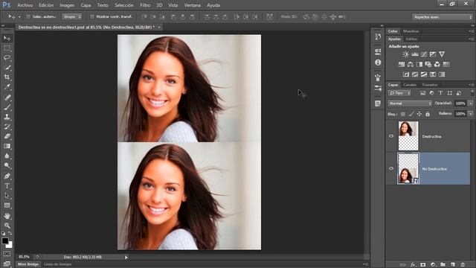Screen dimensions: 476x268
Task: Open the Tipo layer filter dropdown
Action: click(399, 93)
